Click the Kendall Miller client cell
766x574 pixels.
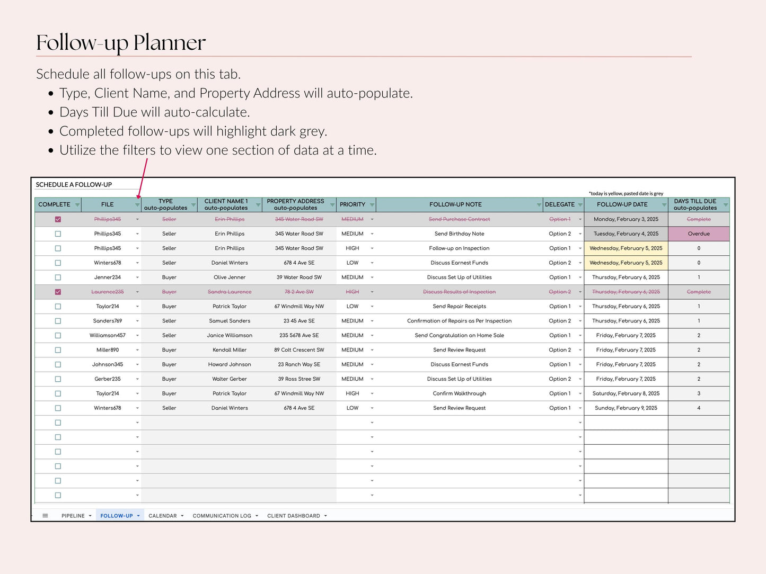click(230, 350)
